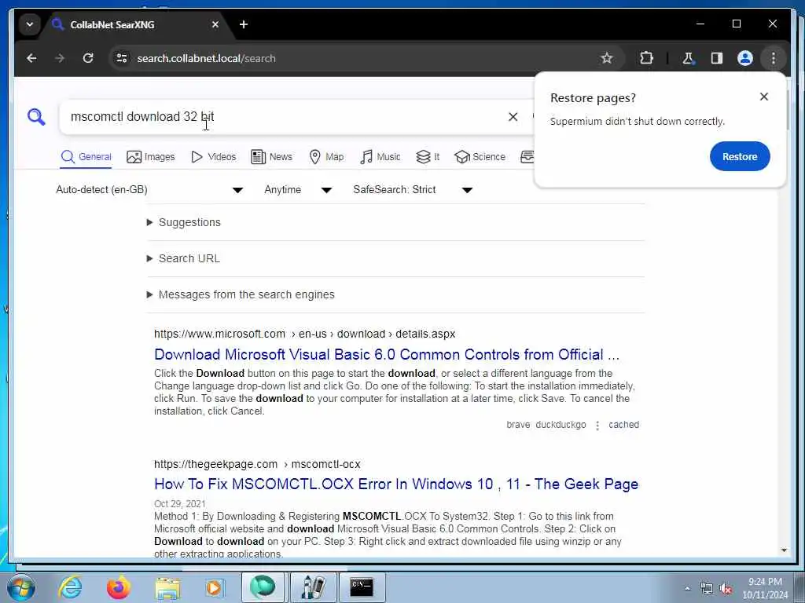This screenshot has height=603, width=805.
Task: Click the scrollbar down arrow
Action: tap(784, 550)
